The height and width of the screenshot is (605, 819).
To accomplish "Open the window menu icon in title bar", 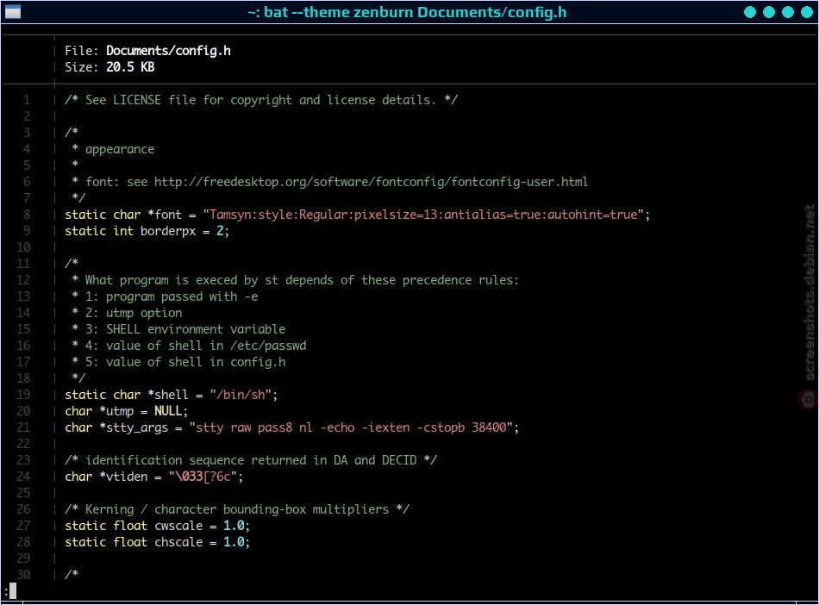I will [13, 11].
